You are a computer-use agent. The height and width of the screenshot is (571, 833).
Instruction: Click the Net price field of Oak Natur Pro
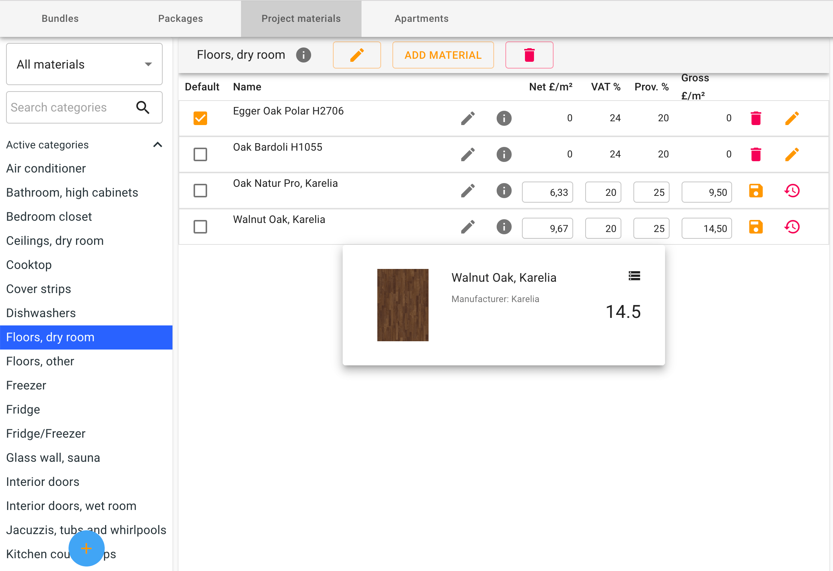pyautogui.click(x=547, y=192)
